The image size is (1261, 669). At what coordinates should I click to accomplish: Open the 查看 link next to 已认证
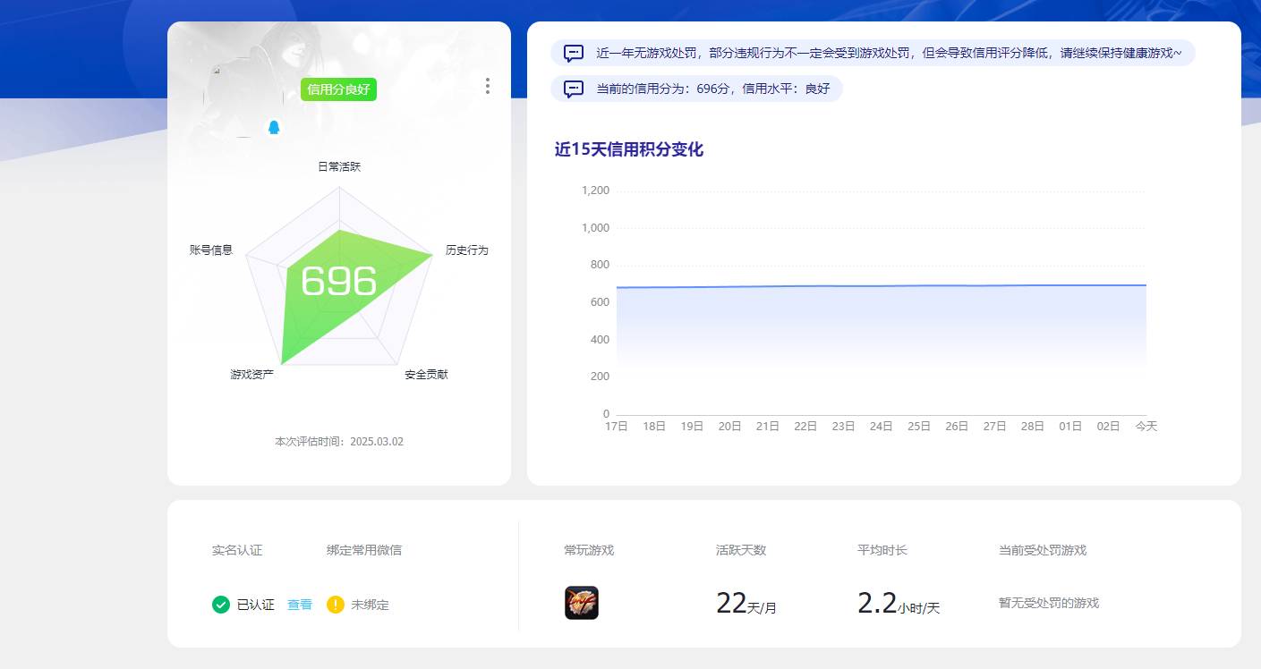[x=299, y=605]
